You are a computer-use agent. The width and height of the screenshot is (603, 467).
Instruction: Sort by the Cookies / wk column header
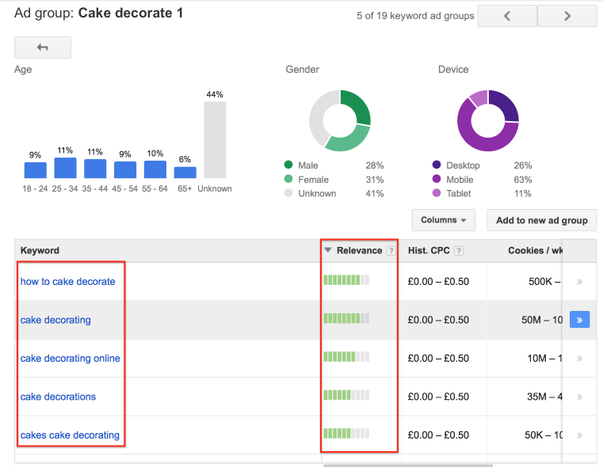(x=535, y=250)
